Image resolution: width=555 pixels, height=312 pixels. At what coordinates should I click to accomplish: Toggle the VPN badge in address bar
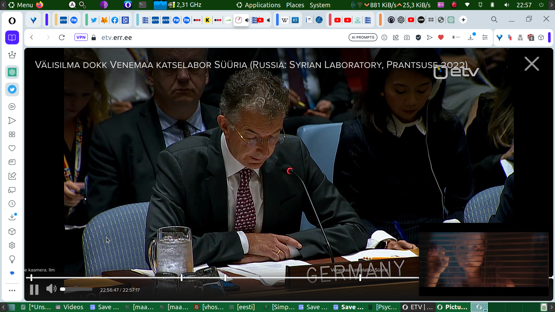click(x=81, y=37)
